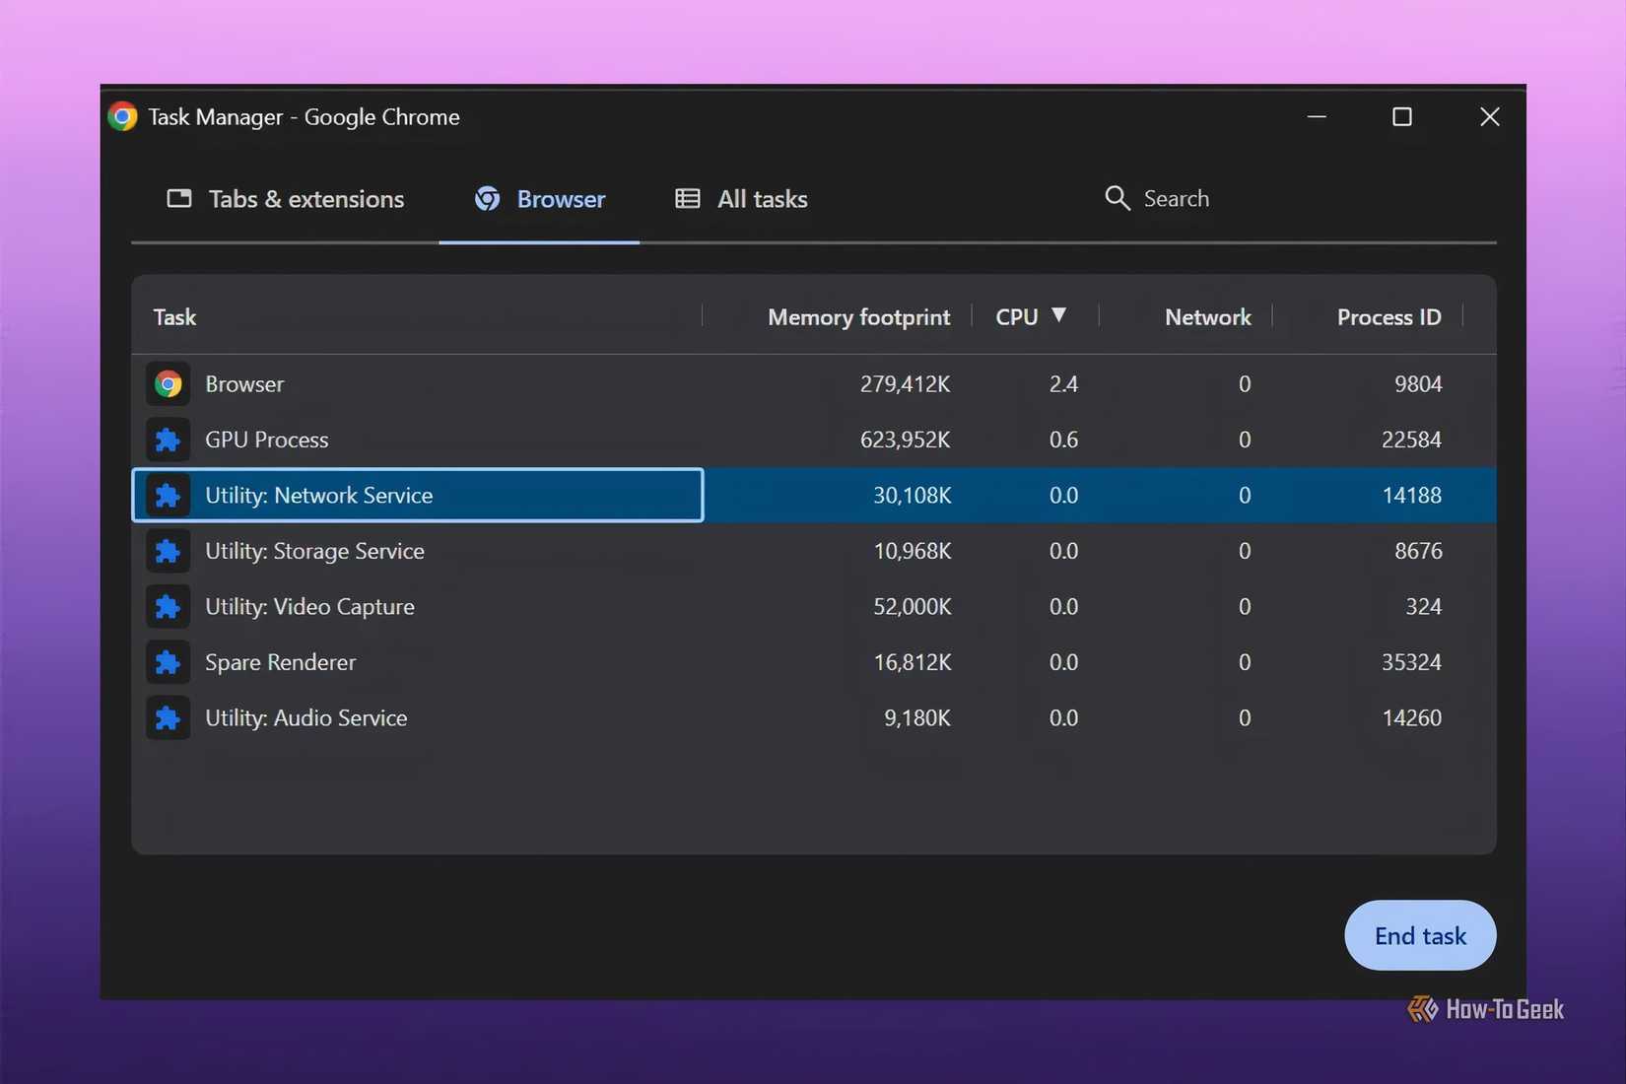Screen dimensions: 1626x1084
Task: Toggle CPU sort direction arrow
Action: coord(1058,315)
